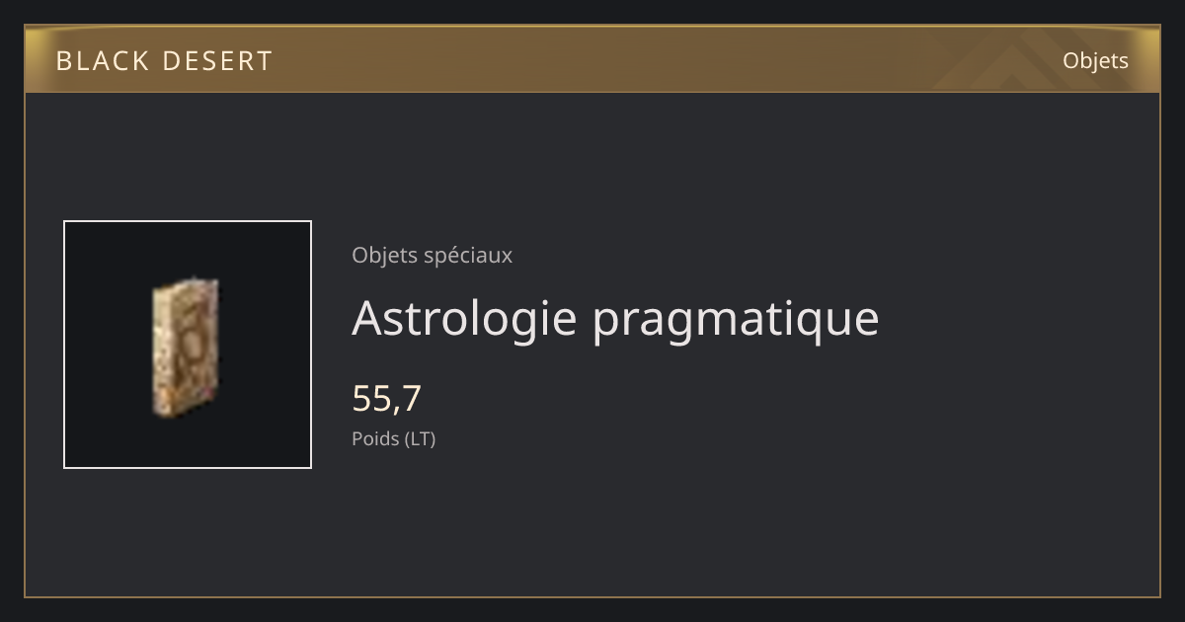
Task: Click the Astrologie pragmatique item title
Action: 615,318
